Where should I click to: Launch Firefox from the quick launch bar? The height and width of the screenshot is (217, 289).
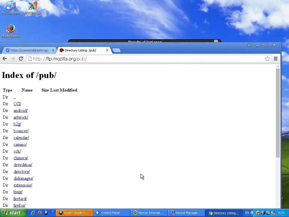point(40,213)
